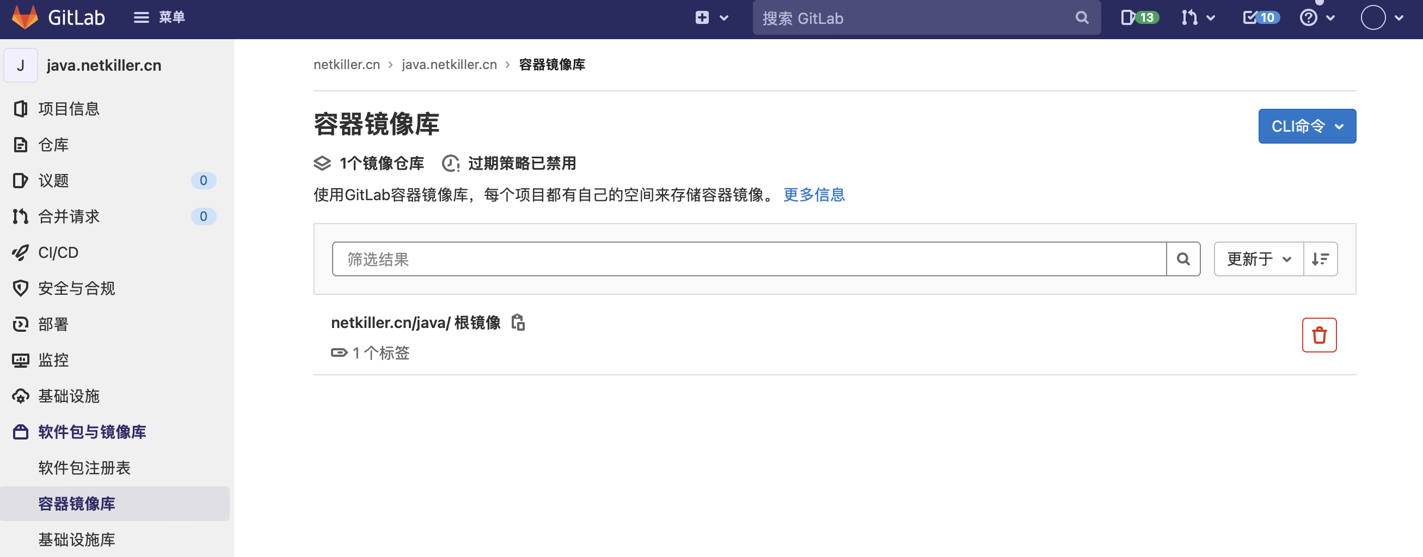This screenshot has height=557, width=1423.
Task: Click 容器镜像库 breadcrumb
Action: pyautogui.click(x=552, y=65)
